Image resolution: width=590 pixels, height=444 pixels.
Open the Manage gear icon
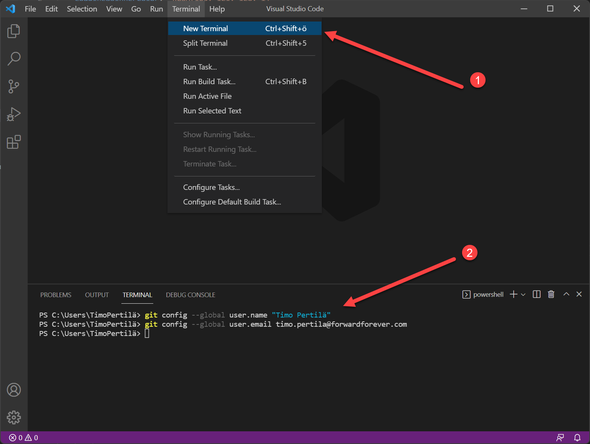click(x=13, y=417)
